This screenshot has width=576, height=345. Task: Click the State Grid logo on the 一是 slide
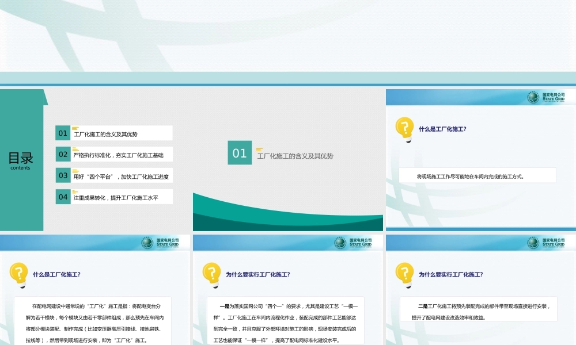[353, 243]
